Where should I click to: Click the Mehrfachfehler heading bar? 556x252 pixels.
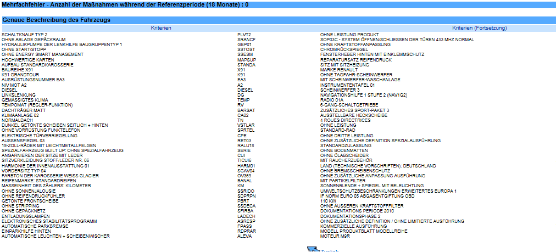tap(125, 4)
